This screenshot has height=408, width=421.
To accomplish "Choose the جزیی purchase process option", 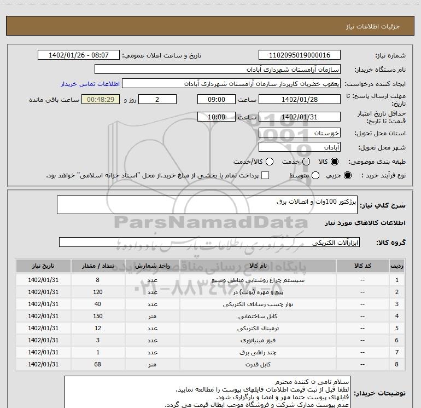I will (x=347, y=175).
